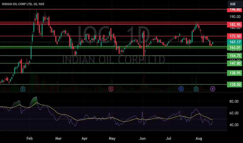Select the 147.80 support price label
The width and height of the screenshot is (243, 143).
[235, 63]
